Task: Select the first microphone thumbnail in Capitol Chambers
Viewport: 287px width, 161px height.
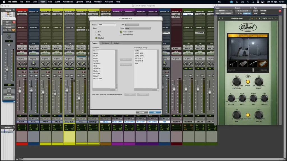Action: tap(233, 63)
